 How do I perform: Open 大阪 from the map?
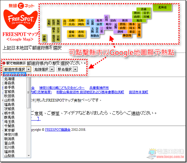[x=92, y=30]
